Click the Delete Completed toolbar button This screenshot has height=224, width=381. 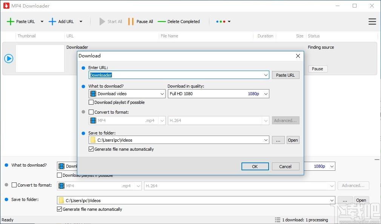click(179, 22)
